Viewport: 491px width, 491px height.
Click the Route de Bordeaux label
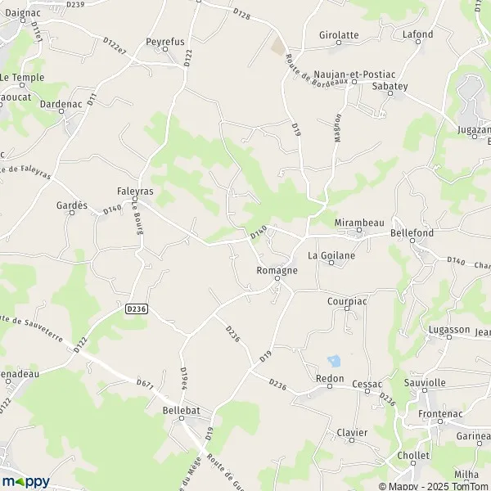pyautogui.click(x=316, y=72)
